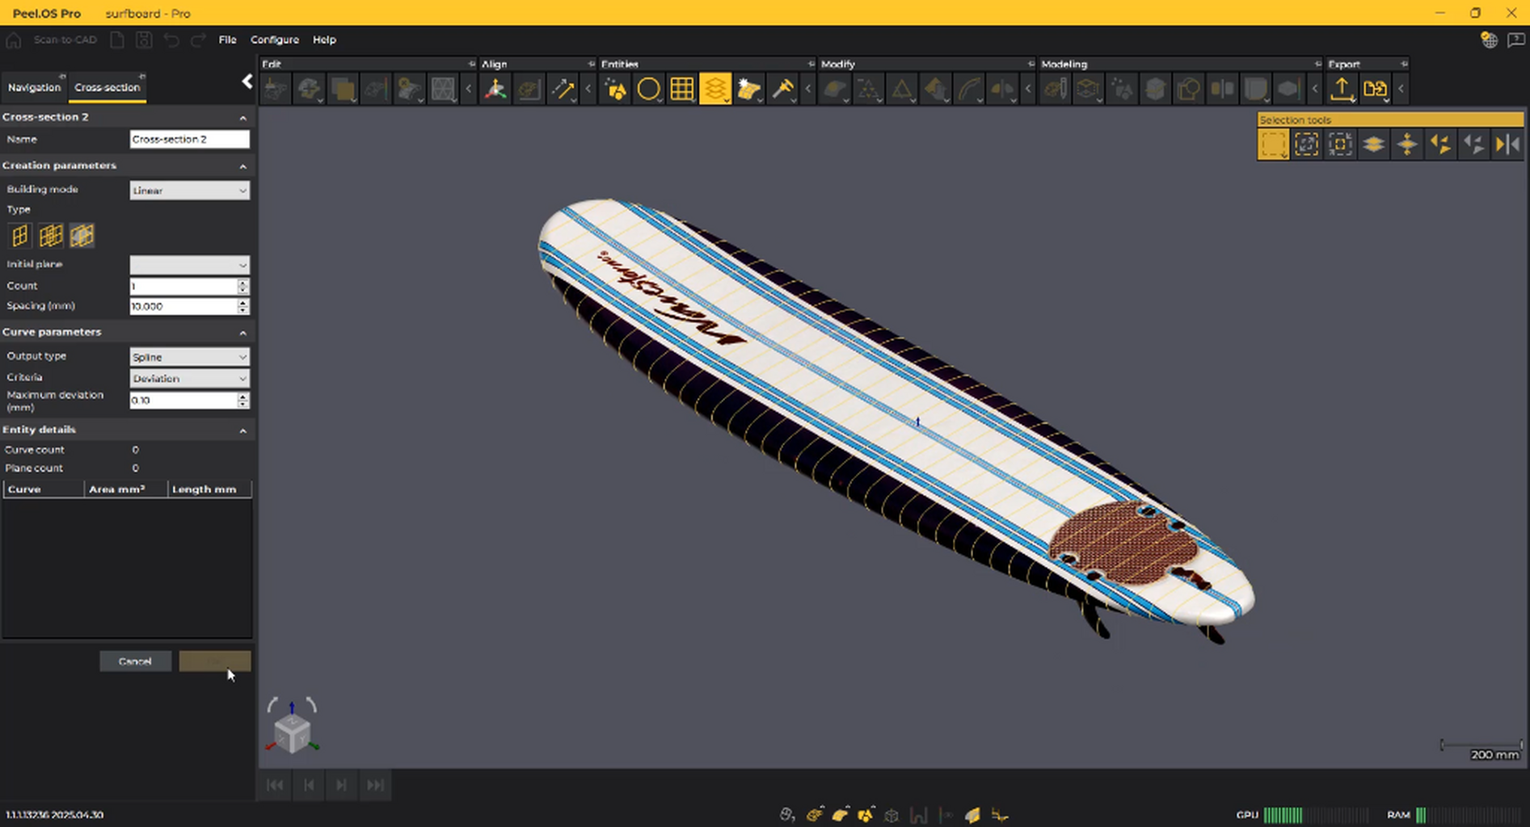The image size is (1530, 827).
Task: Click the Count input field
Action: tap(183, 286)
